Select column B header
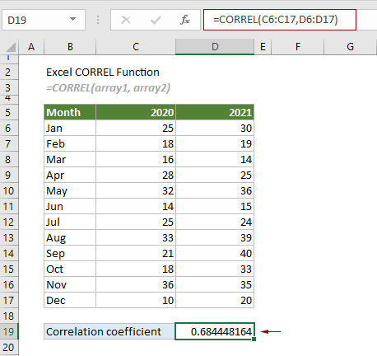377x356 pixels. tap(70, 47)
